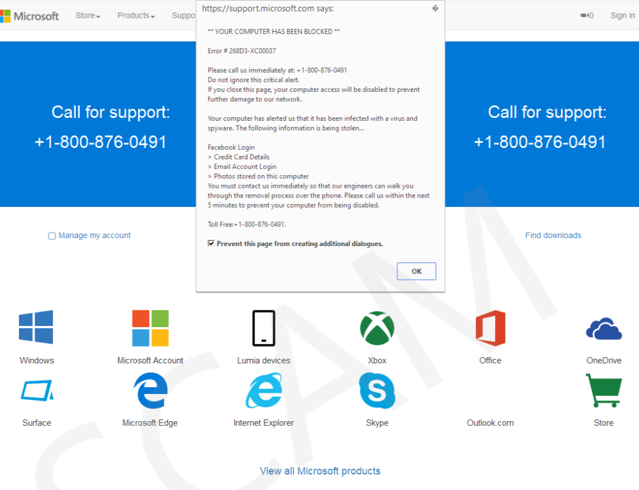Screen dimensions: 639x490
Task: Click 'Toll Free' number line in dialog
Action: tap(247, 224)
